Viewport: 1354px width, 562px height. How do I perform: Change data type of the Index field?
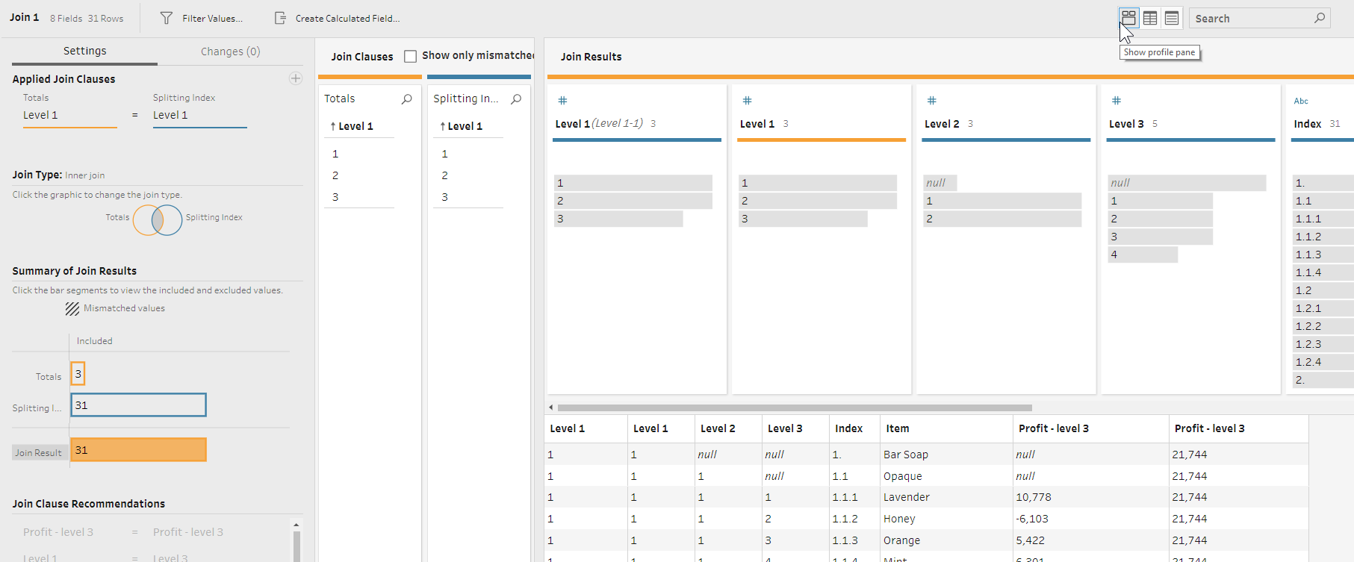(1301, 101)
